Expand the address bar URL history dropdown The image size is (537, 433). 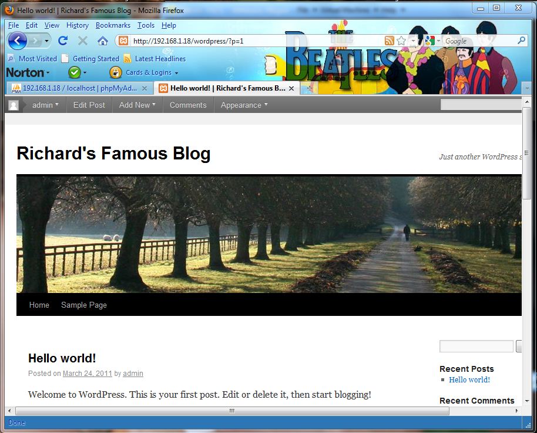point(414,41)
